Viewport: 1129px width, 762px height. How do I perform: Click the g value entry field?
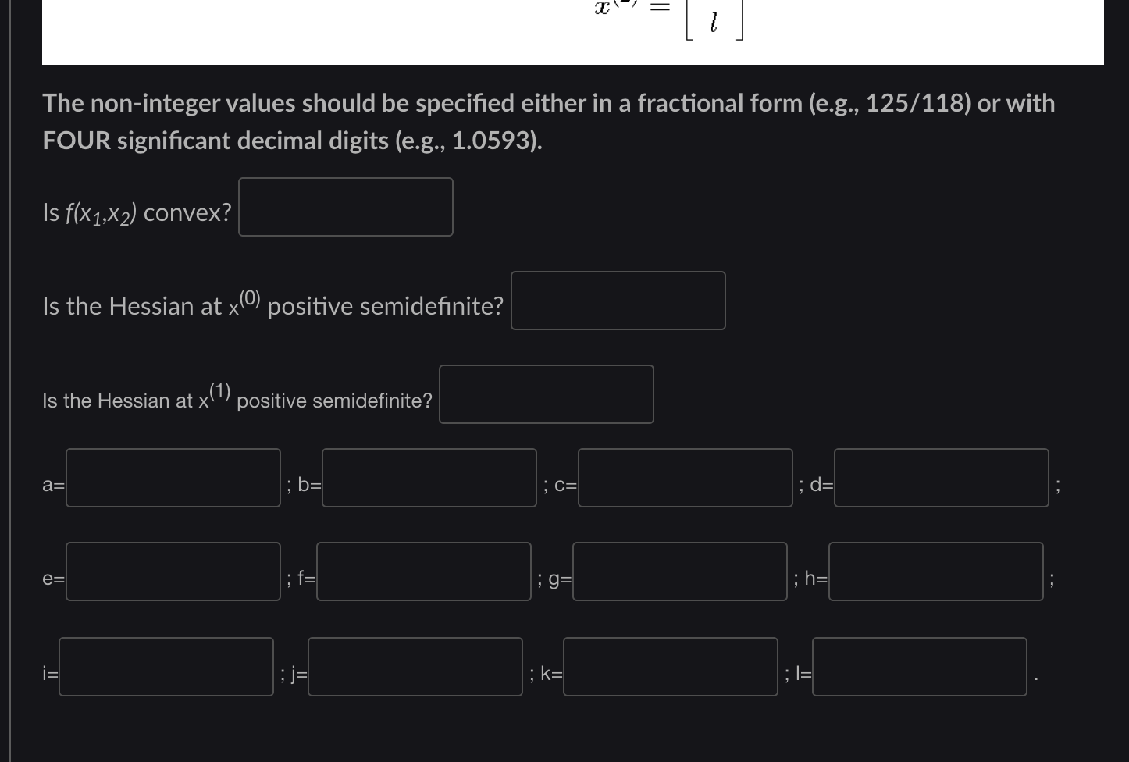(679, 572)
